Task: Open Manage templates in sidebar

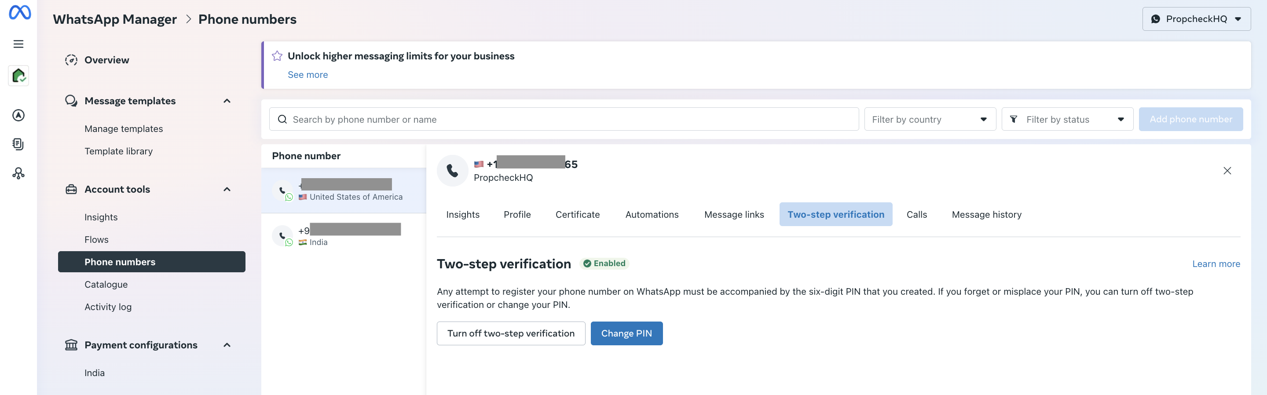Action: [124, 129]
